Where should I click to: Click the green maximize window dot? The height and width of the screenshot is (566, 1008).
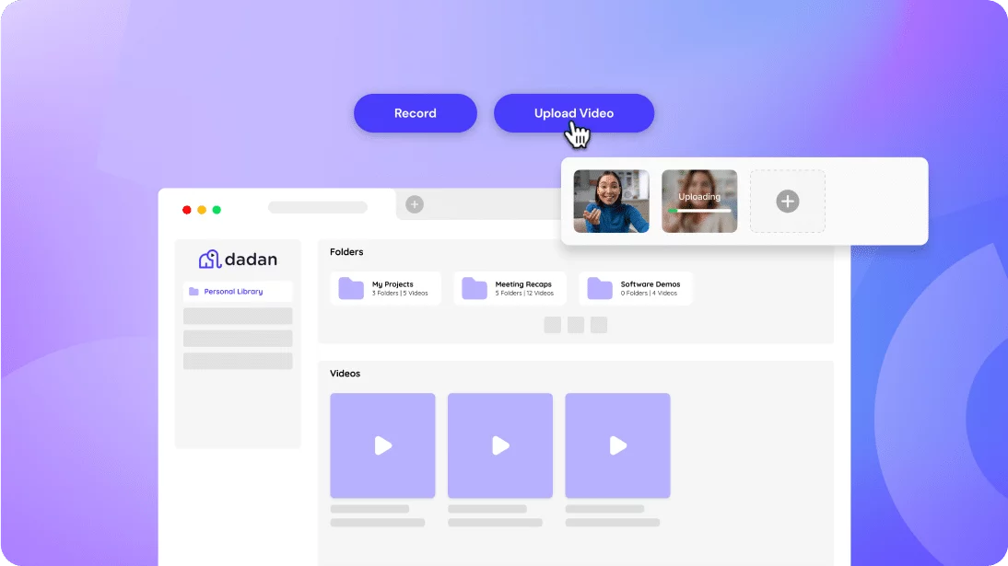tap(217, 210)
